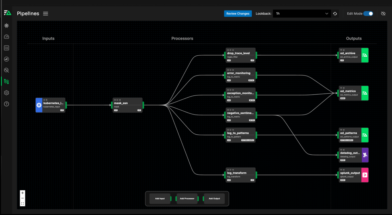Select the Pipelines icon in sidebar
This screenshot has width=392, height=215.
[7, 81]
